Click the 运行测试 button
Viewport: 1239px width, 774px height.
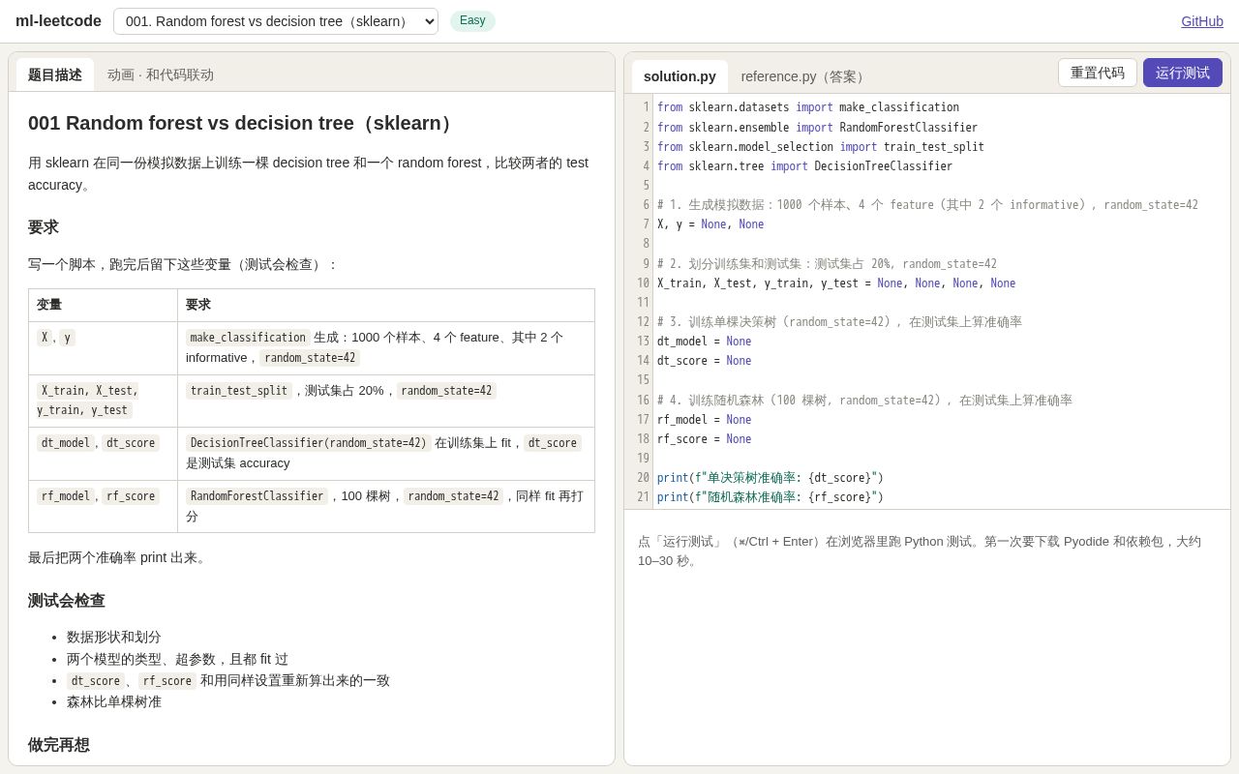(1183, 73)
